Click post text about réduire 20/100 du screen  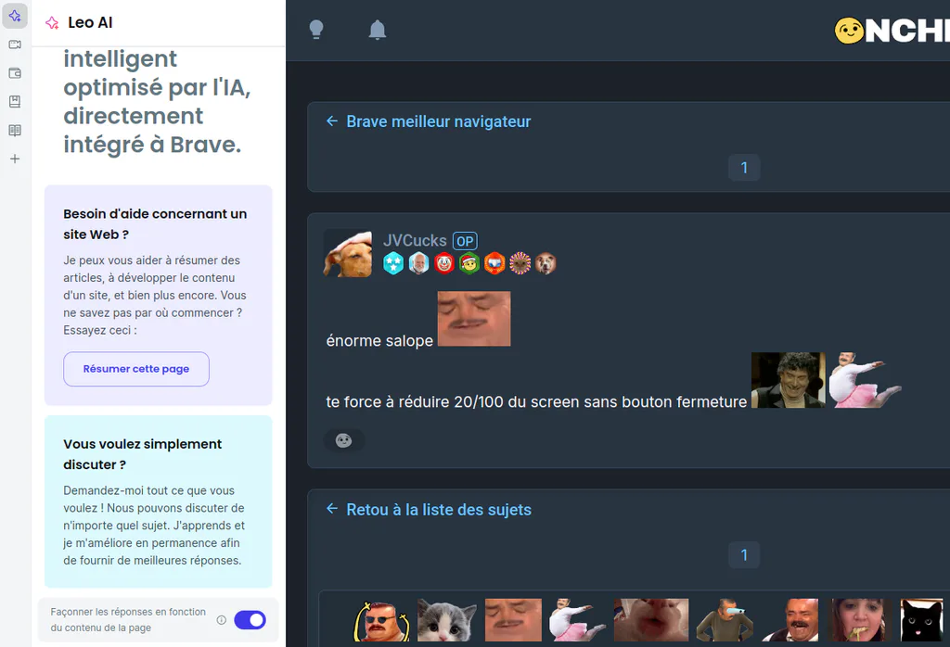click(x=536, y=402)
